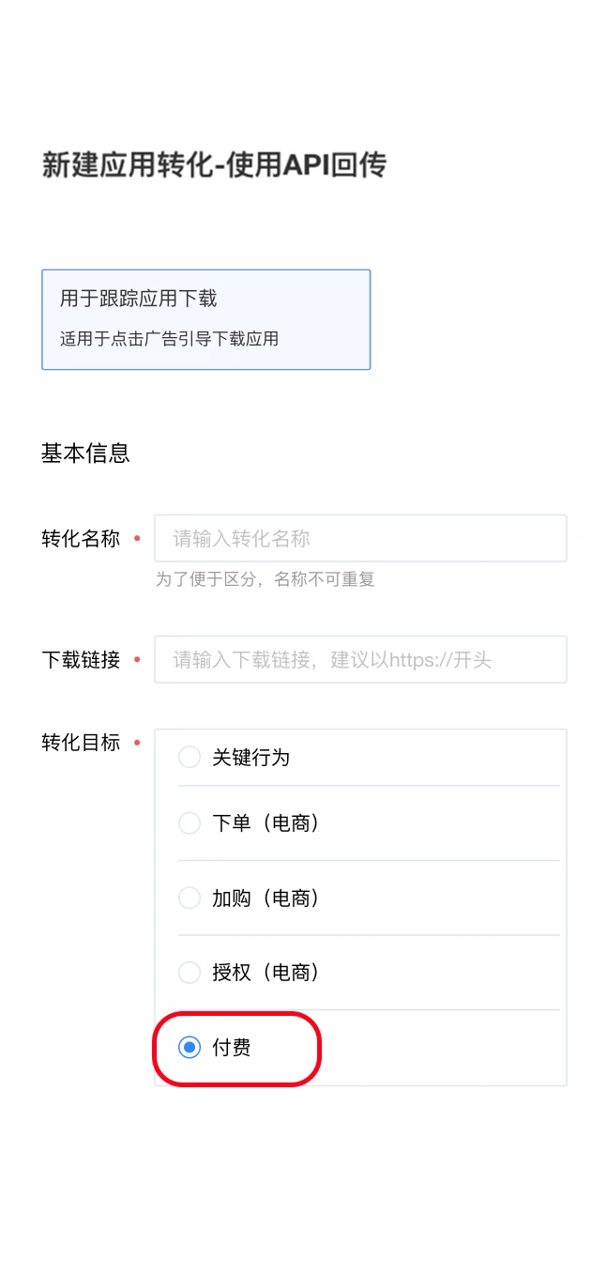Click the 用于跟踪应用下载 info box
This screenshot has height=1275, width=592.
[205, 318]
